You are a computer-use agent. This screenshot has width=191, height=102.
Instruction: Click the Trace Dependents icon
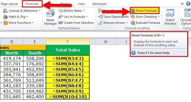[100, 16]
